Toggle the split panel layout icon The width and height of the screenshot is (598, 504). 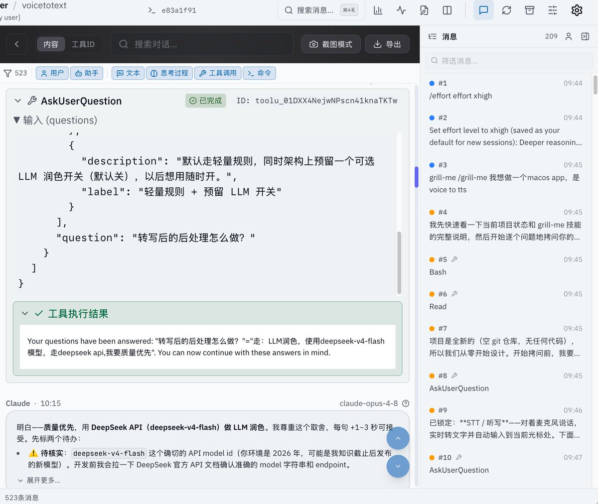pos(448,10)
